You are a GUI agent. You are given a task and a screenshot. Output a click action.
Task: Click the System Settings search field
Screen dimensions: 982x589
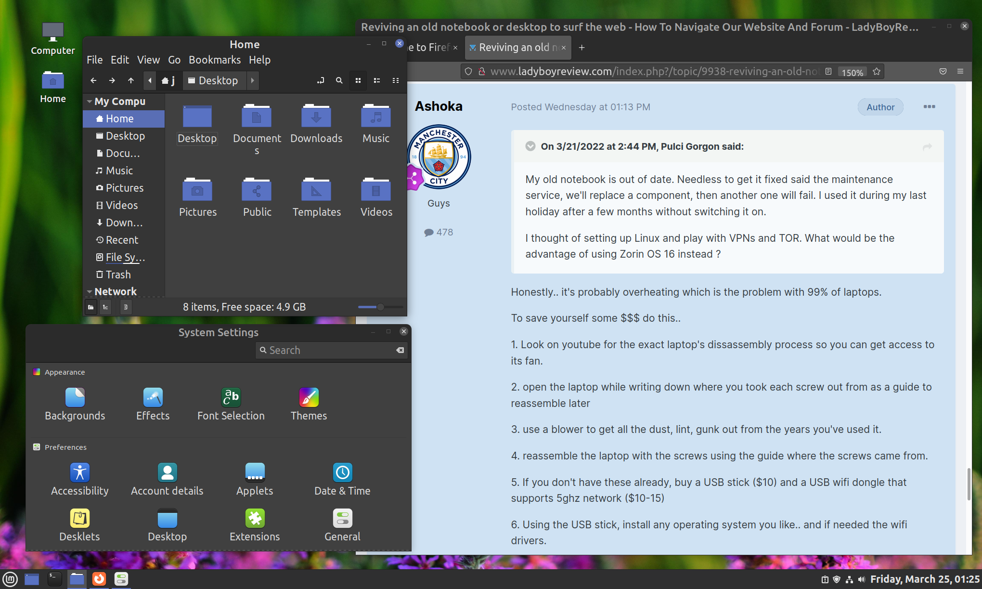pos(332,350)
